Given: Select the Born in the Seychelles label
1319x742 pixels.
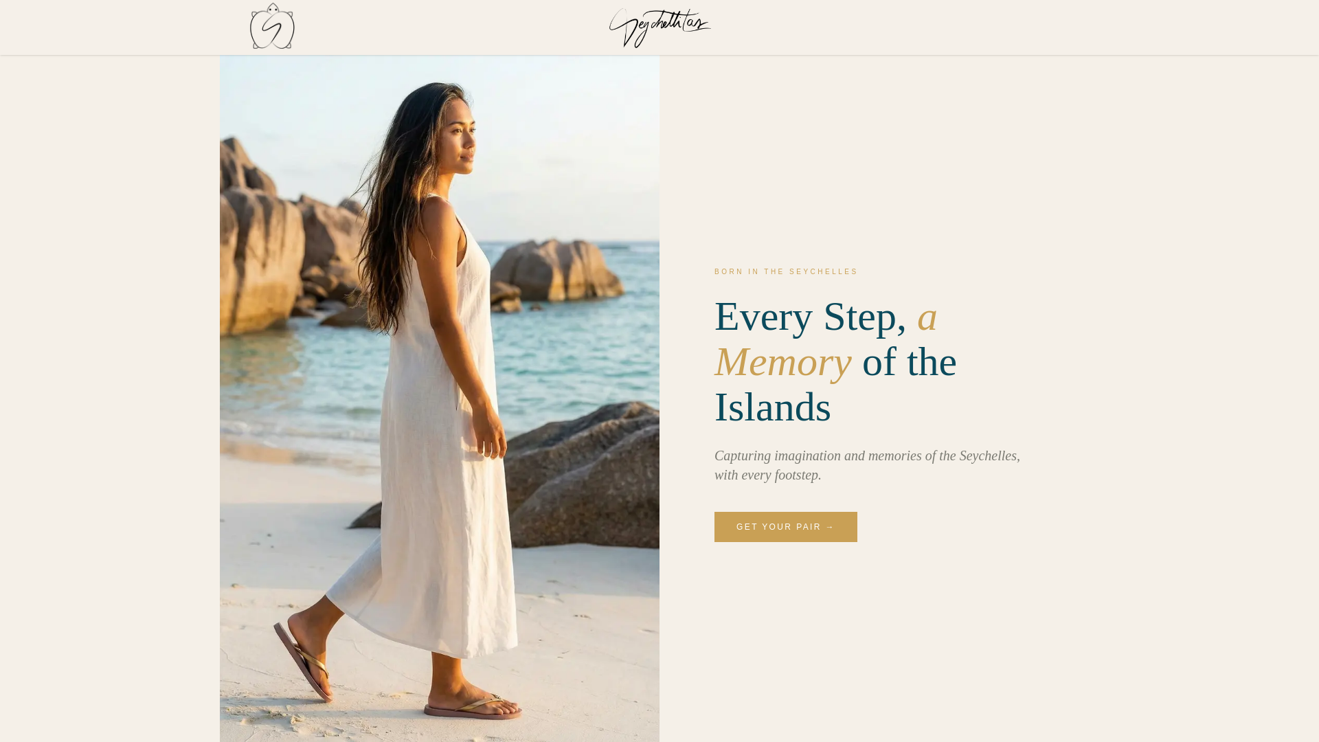Looking at the screenshot, I should click(786, 272).
